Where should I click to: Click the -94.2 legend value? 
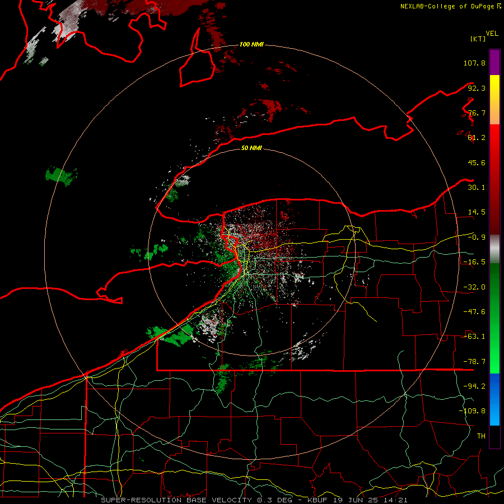[x=474, y=386]
